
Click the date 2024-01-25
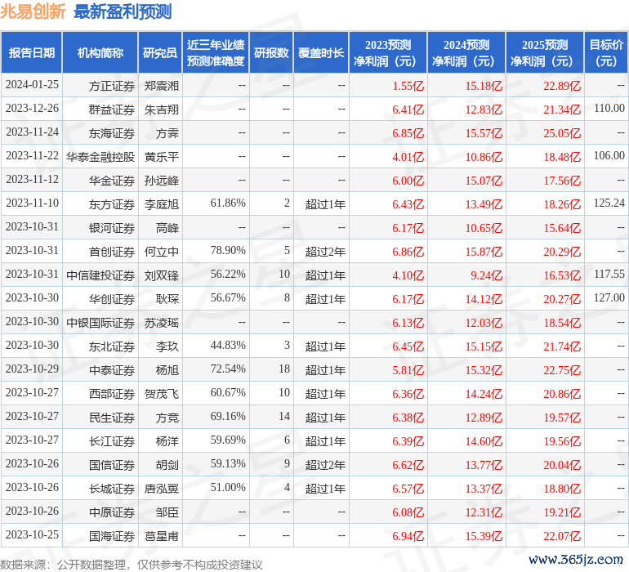pyautogui.click(x=32, y=85)
